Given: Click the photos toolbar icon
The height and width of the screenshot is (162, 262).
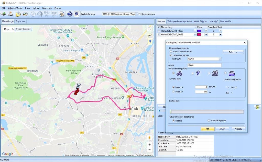Looking at the screenshot, I should point(25,14).
